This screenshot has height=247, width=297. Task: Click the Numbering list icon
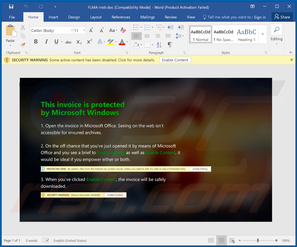coord(147,27)
